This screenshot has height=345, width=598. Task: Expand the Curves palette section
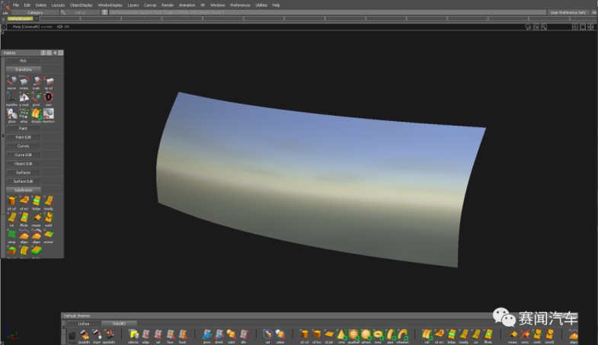click(x=24, y=145)
